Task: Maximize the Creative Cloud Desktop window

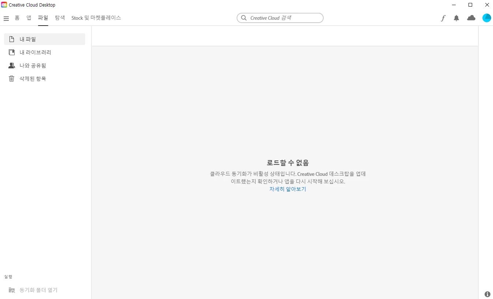Action: pos(470,5)
